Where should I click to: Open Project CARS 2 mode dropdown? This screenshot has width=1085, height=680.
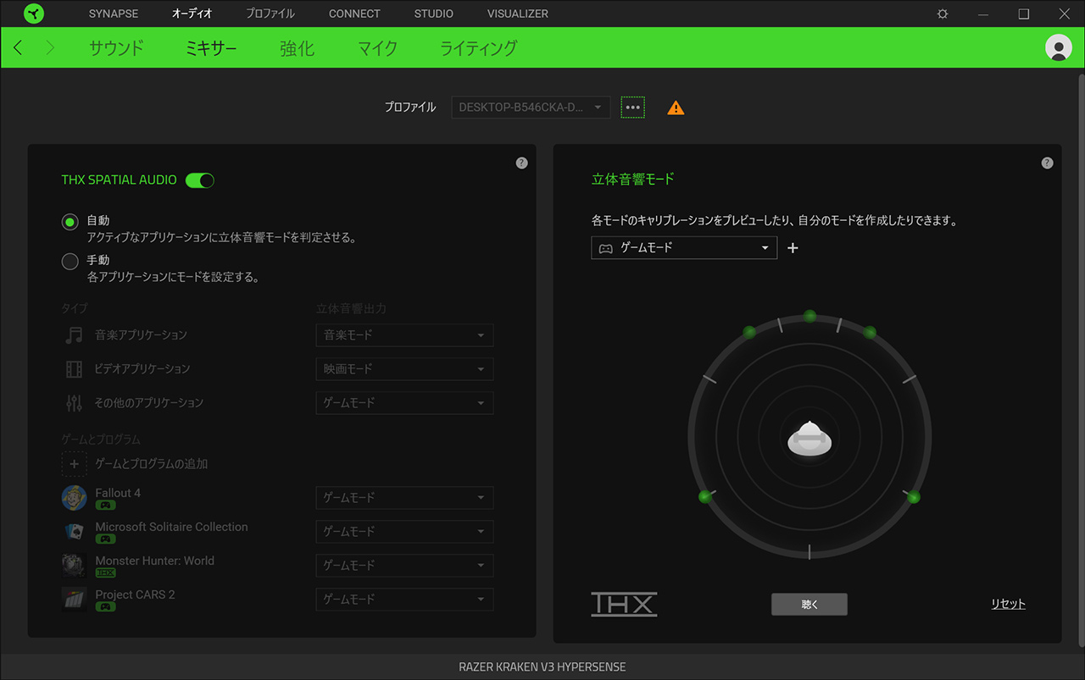pyautogui.click(x=404, y=600)
